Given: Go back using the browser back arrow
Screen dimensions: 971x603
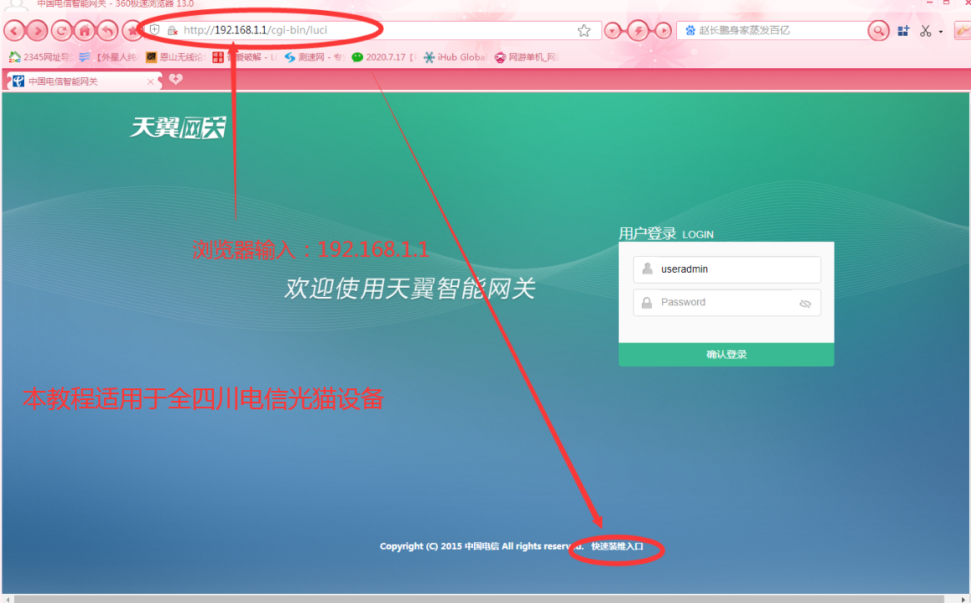Looking at the screenshot, I should (14, 30).
